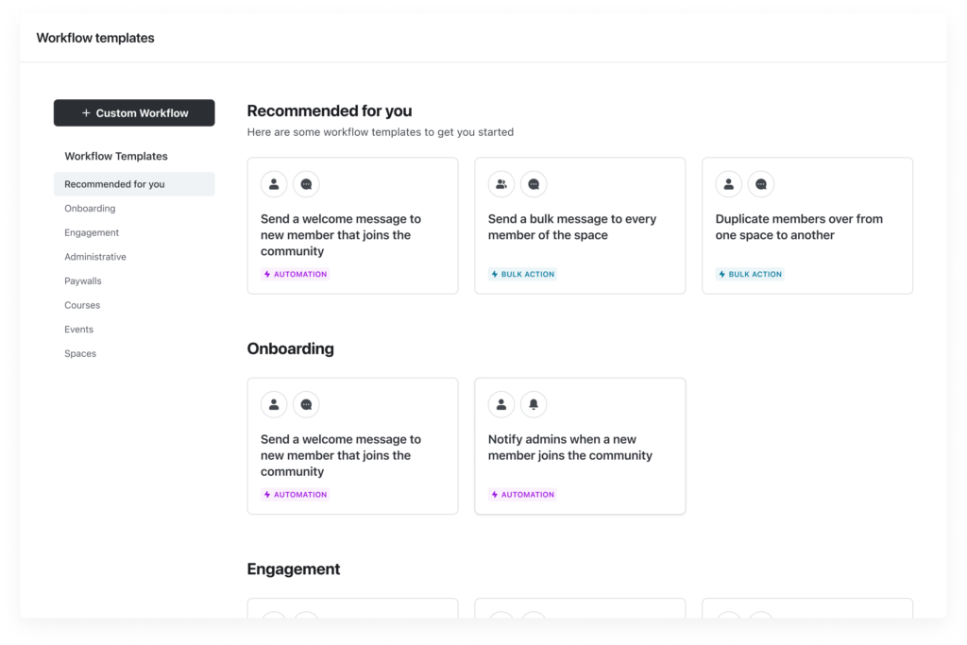Open the Duplicate members over template card
967x645 pixels.
click(806, 225)
